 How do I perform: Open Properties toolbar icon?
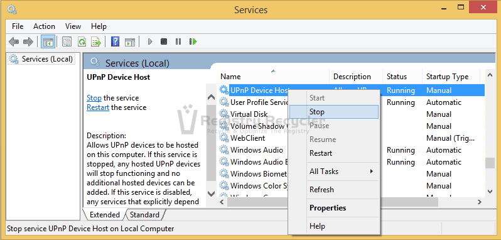(x=67, y=41)
